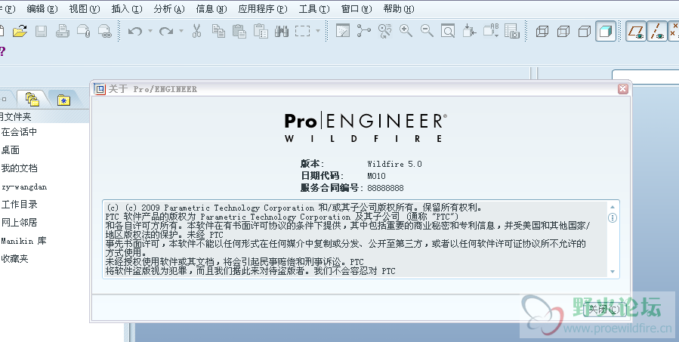Image resolution: width=679 pixels, height=342 pixels.
Task: Select 收藏夹 in the folder list
Action: click(x=14, y=259)
